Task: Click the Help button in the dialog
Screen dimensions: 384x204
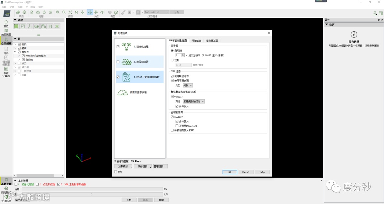Action: tap(262, 172)
